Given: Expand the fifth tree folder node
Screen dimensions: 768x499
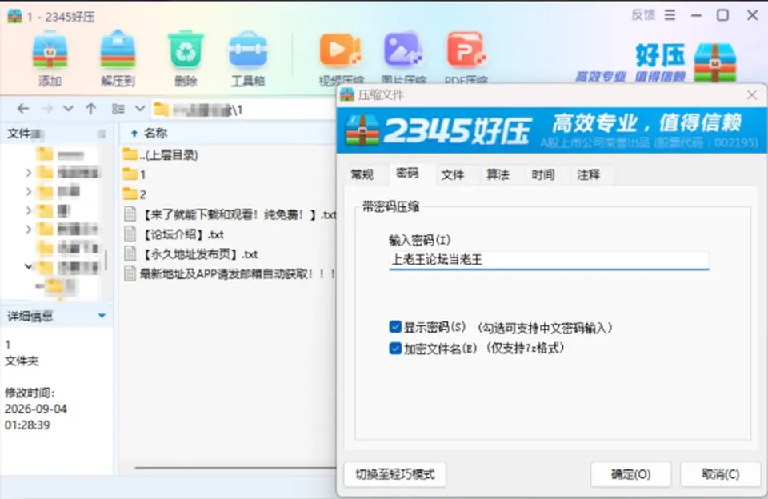Looking at the screenshot, I should 29,229.
